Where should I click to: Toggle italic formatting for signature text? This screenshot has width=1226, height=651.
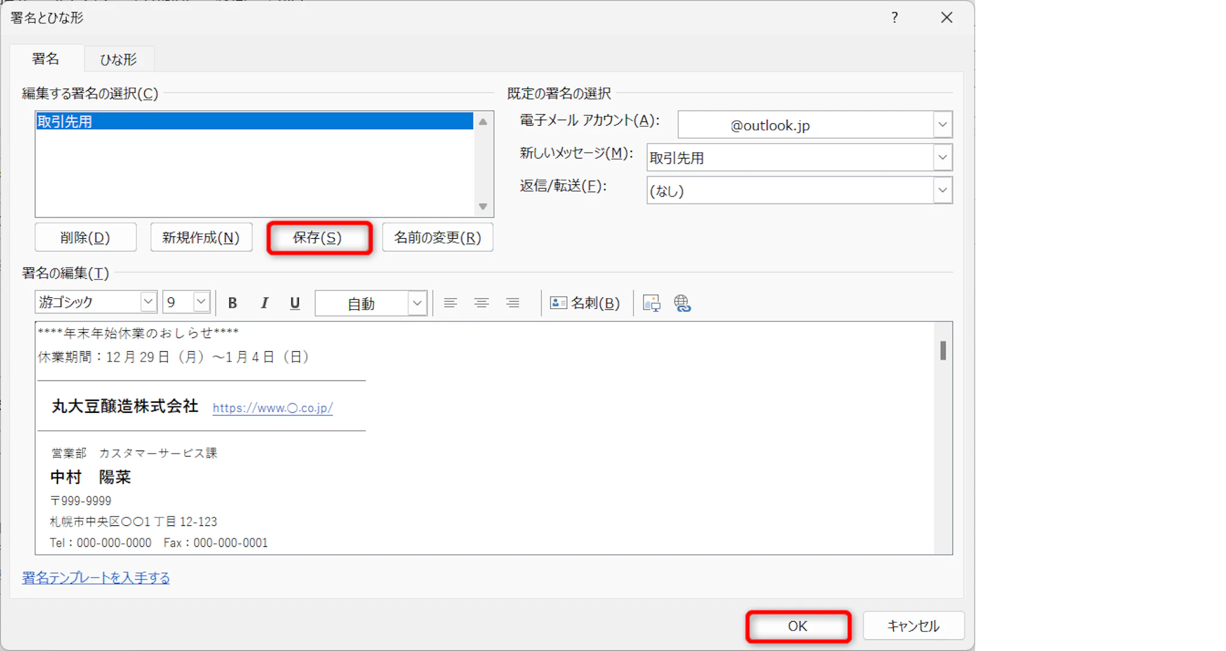coord(264,303)
